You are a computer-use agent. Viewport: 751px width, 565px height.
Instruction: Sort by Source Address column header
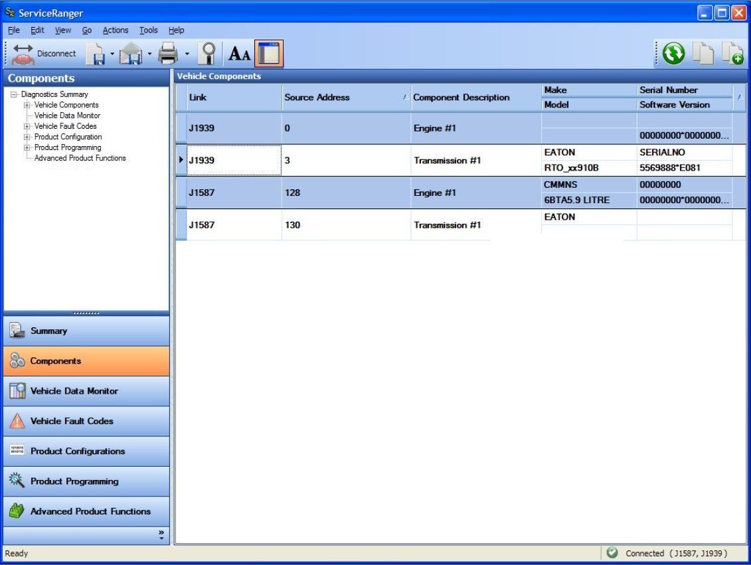pyautogui.click(x=347, y=97)
